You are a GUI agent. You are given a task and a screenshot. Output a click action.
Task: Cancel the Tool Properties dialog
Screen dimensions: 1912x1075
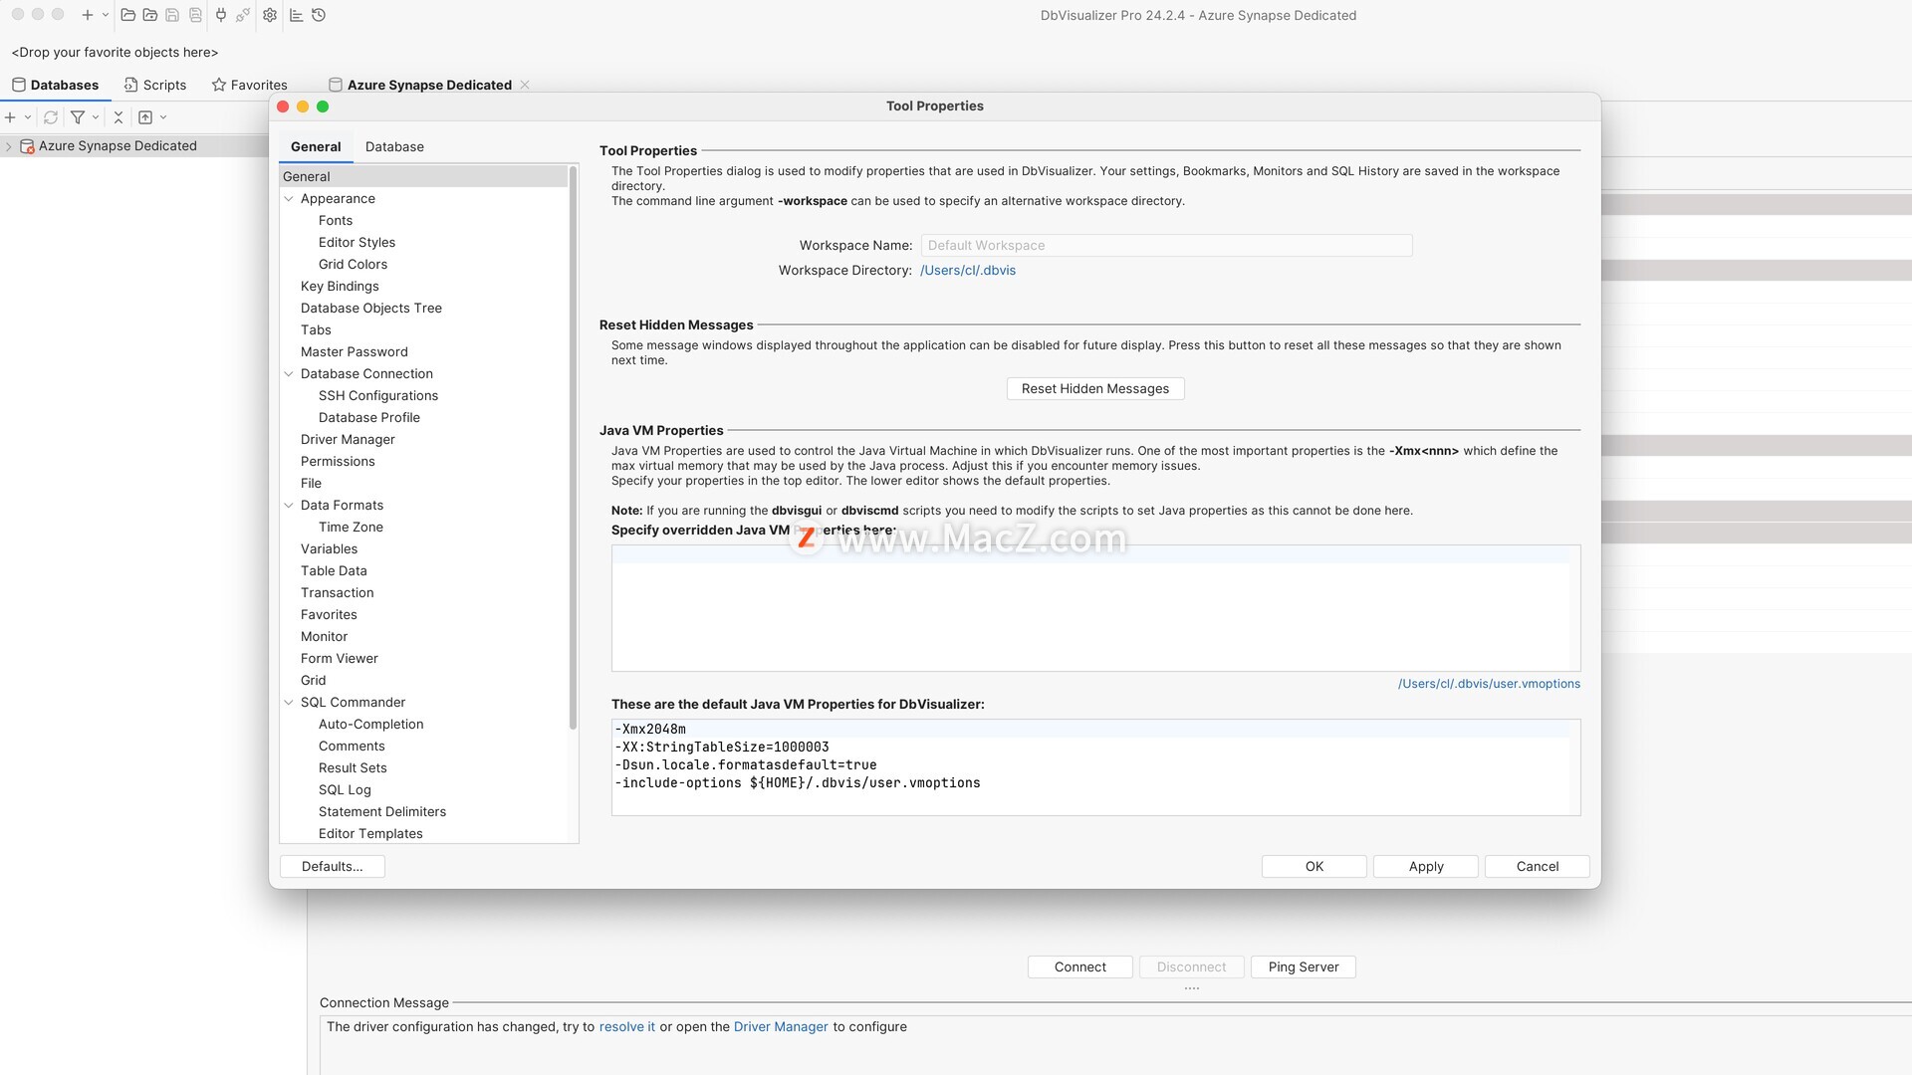pyautogui.click(x=1538, y=867)
